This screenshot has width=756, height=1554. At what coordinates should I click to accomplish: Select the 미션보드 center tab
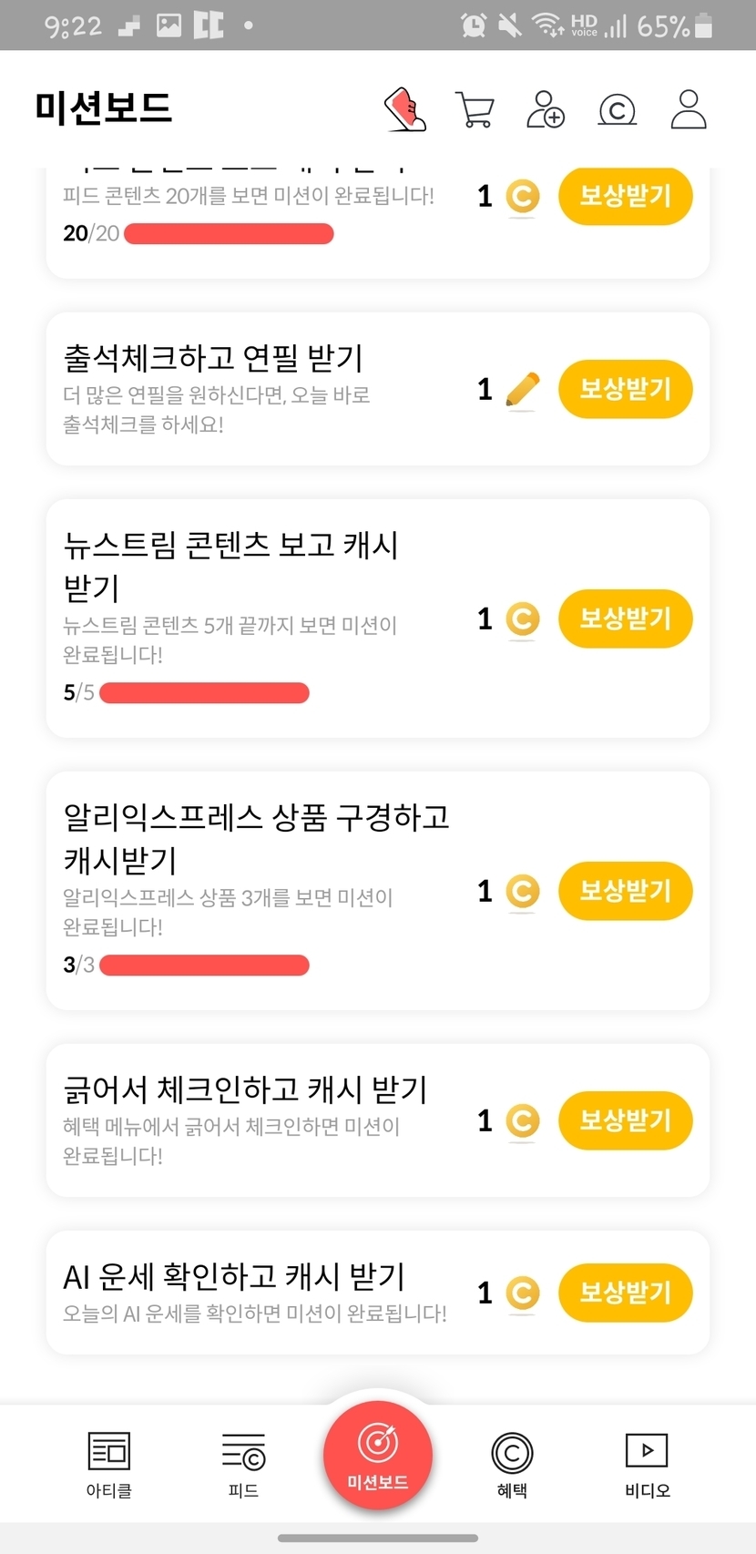[378, 1456]
